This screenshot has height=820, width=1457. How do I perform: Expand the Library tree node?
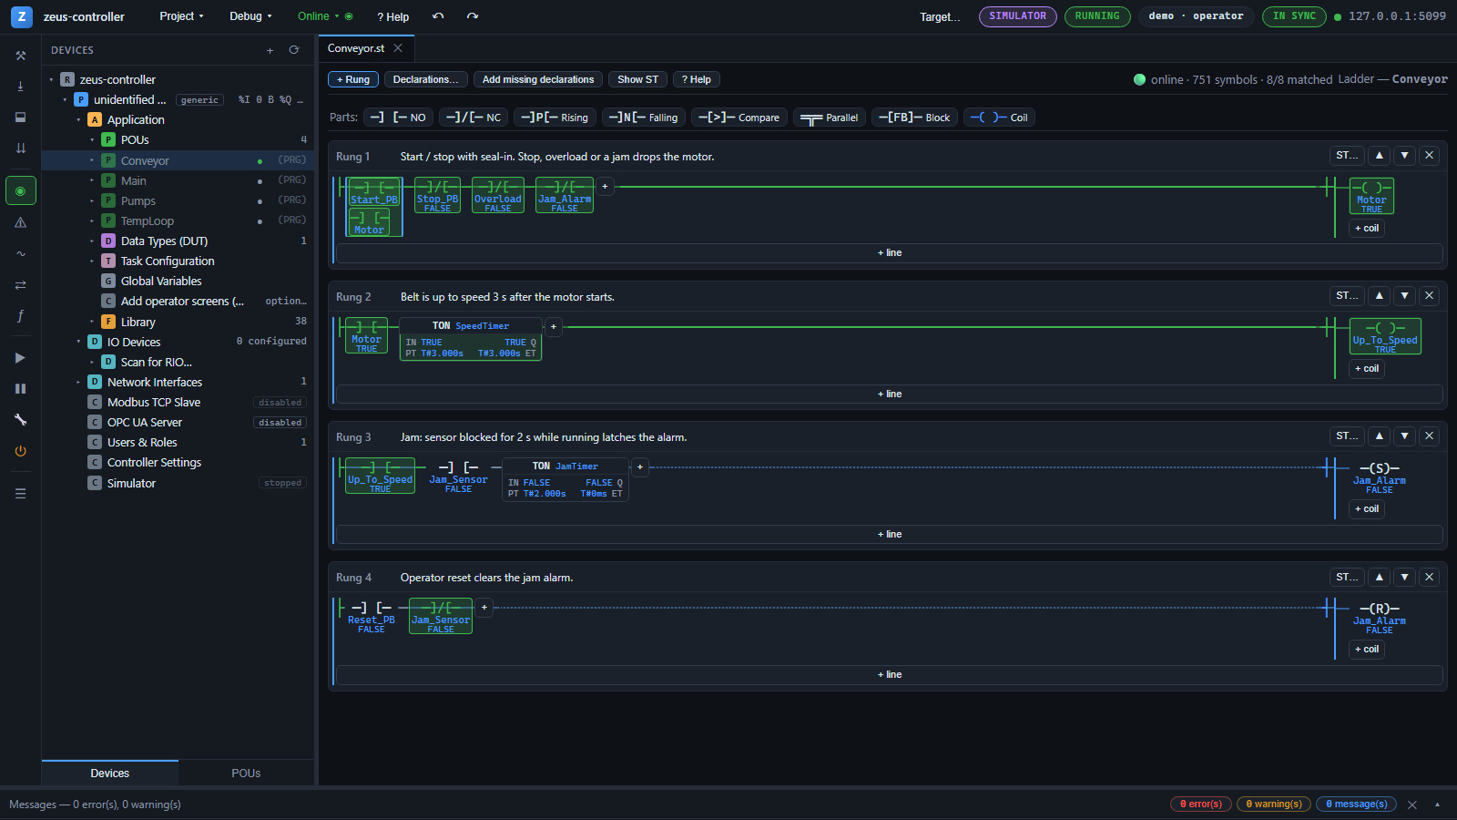tap(92, 322)
